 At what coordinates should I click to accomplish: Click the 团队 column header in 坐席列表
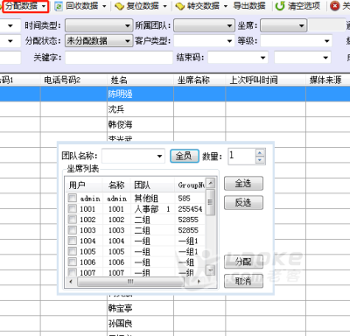click(x=152, y=185)
